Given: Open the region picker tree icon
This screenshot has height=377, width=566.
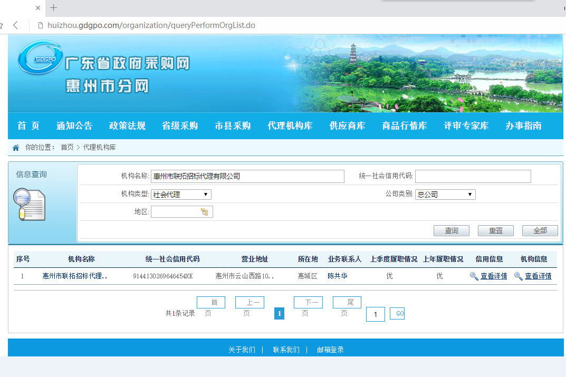Looking at the screenshot, I should (x=204, y=212).
